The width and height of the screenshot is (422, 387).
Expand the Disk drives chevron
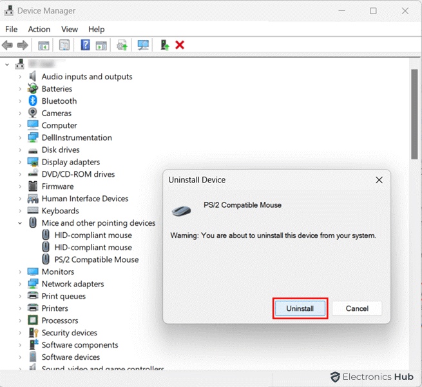tap(20, 150)
